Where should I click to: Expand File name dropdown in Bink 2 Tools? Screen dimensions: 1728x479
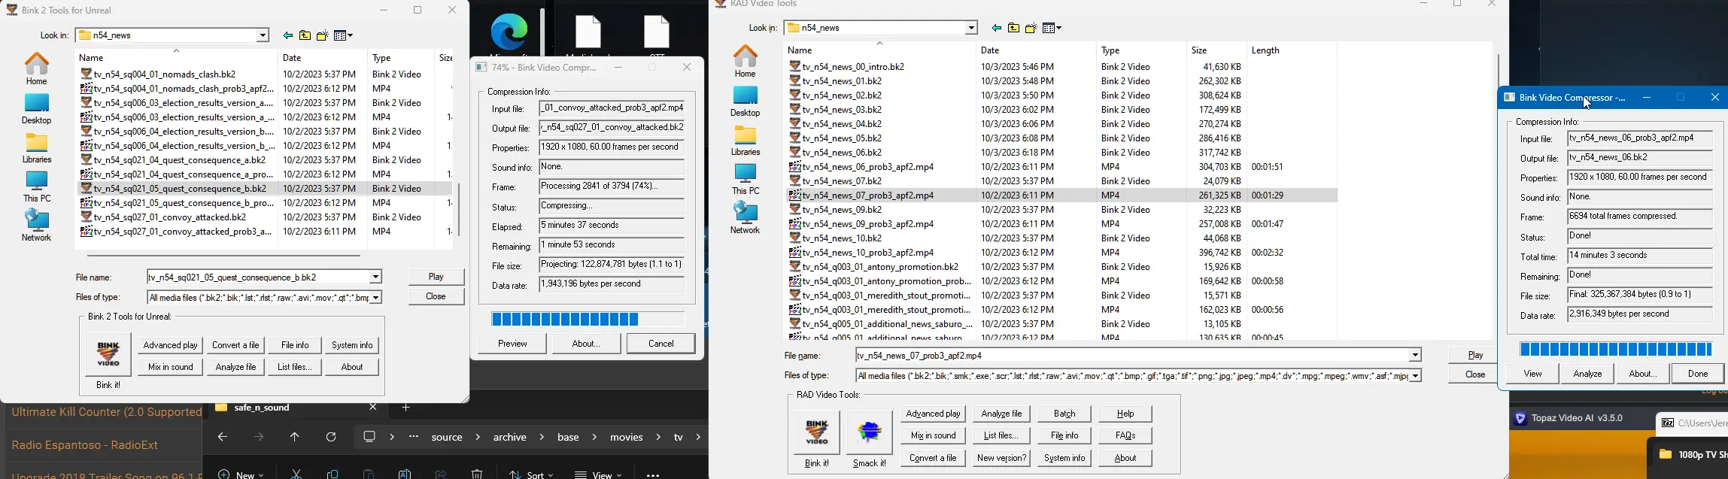[x=375, y=277]
